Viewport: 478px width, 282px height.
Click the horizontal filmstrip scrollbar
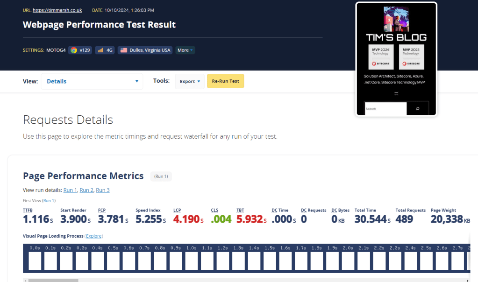52,280
